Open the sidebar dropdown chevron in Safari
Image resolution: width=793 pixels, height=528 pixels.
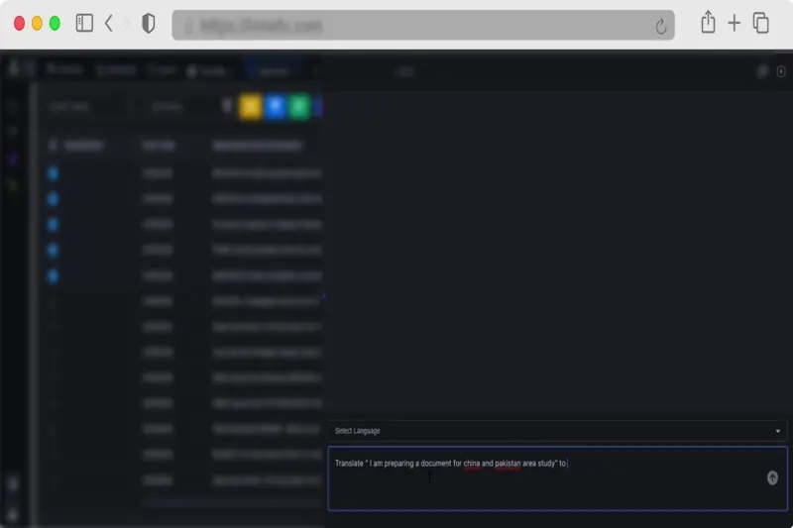click(108, 23)
